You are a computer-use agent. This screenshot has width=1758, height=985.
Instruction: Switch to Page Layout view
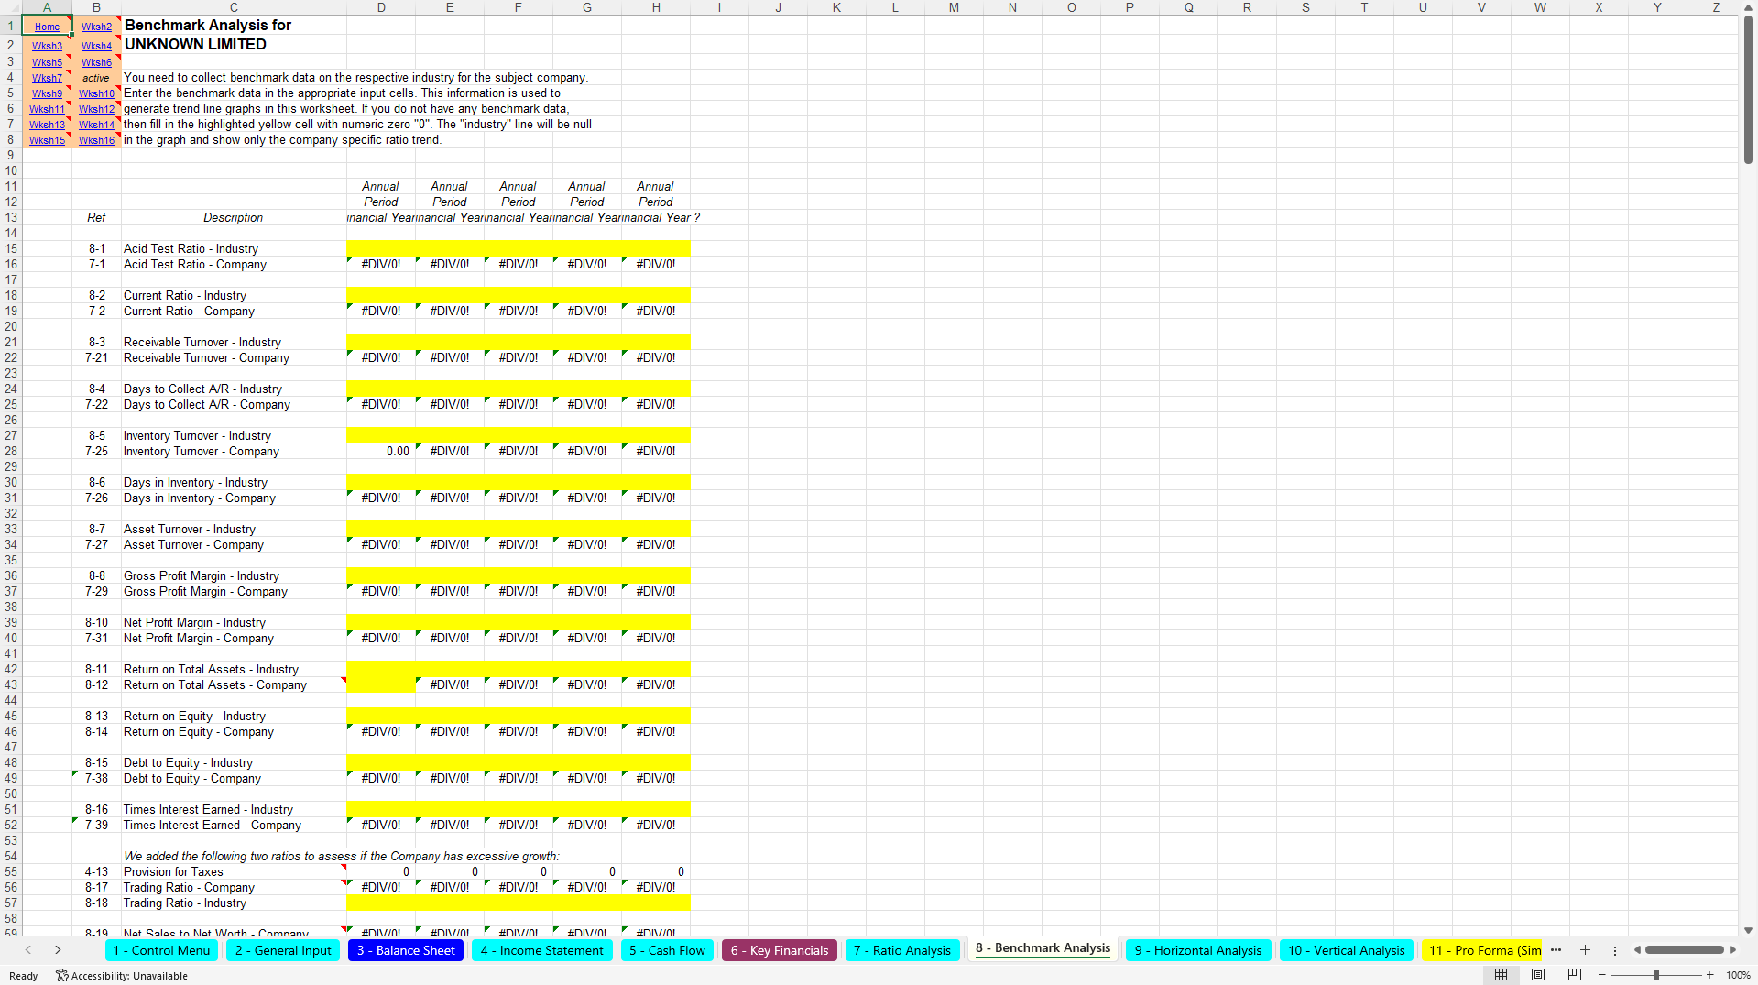(x=1538, y=975)
